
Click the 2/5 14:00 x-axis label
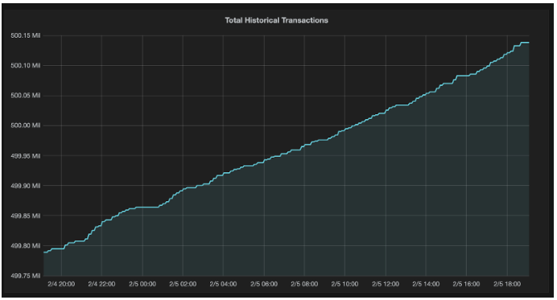click(x=426, y=284)
